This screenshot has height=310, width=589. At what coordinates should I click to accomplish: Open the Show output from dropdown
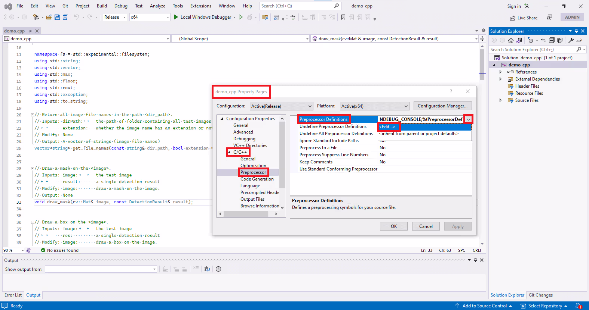(x=154, y=269)
